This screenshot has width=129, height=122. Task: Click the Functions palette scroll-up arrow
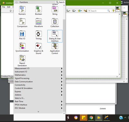point(64,5)
